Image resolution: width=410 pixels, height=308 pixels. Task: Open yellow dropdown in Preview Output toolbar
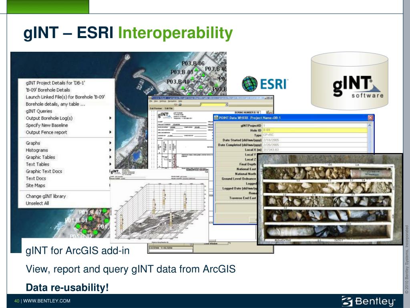coord(227,105)
